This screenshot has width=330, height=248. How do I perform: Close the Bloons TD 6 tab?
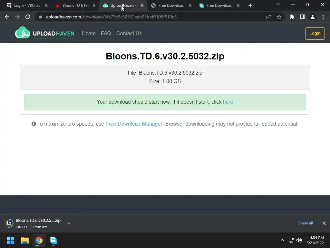94,5
